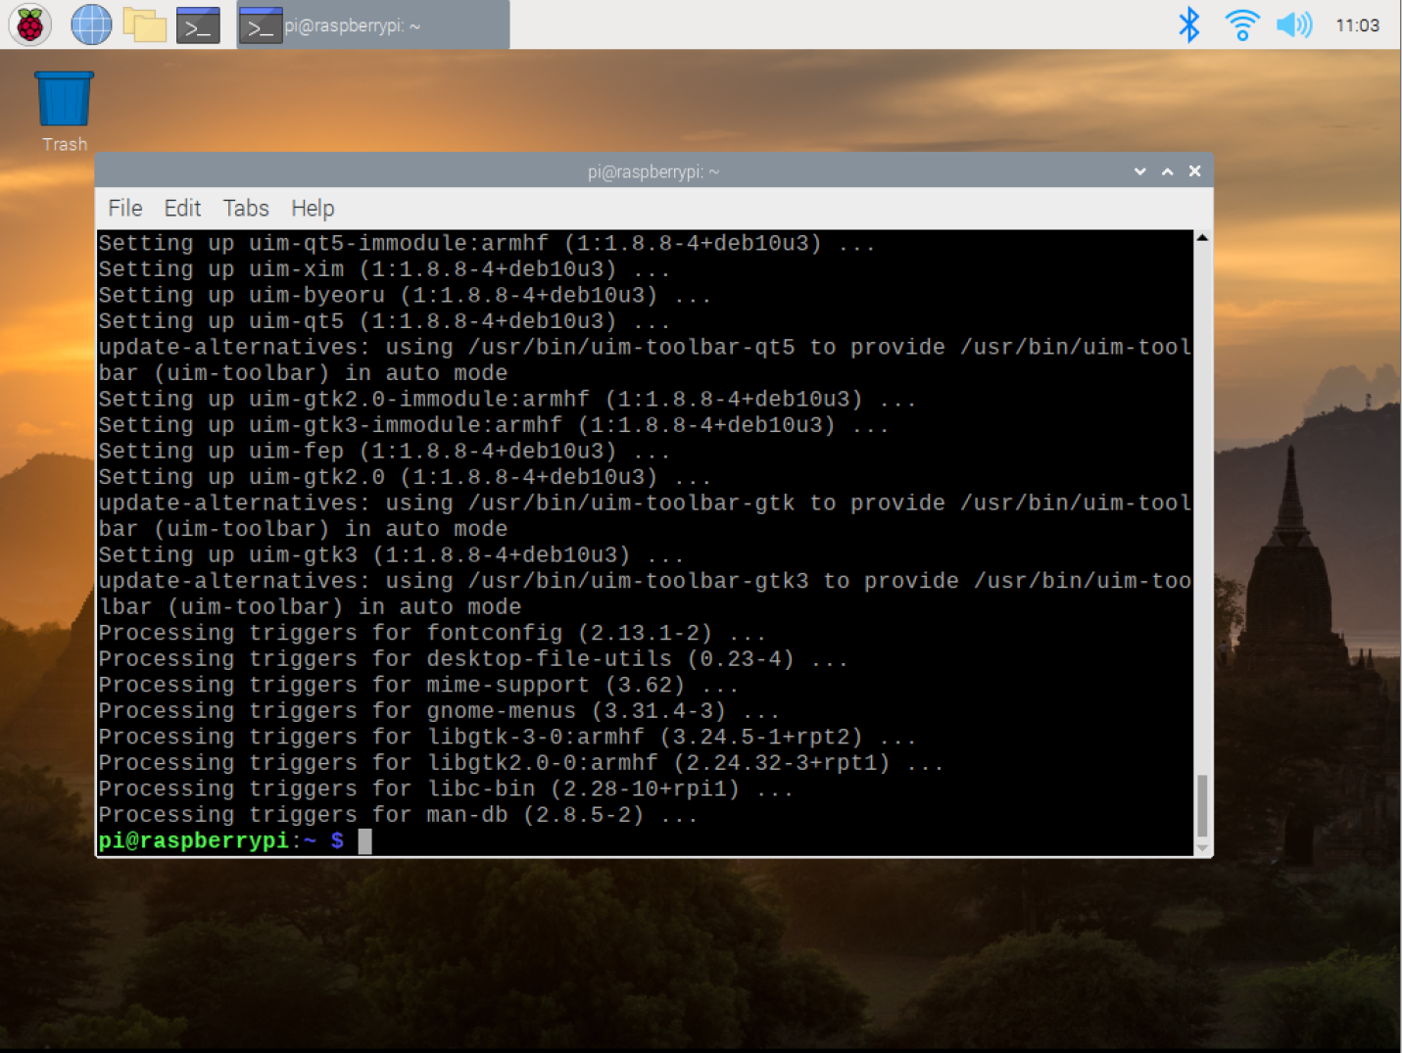Screen dimensions: 1402x1053
Task: Click the pi@raspberrypi:~ $ prompt line
Action: (234, 840)
